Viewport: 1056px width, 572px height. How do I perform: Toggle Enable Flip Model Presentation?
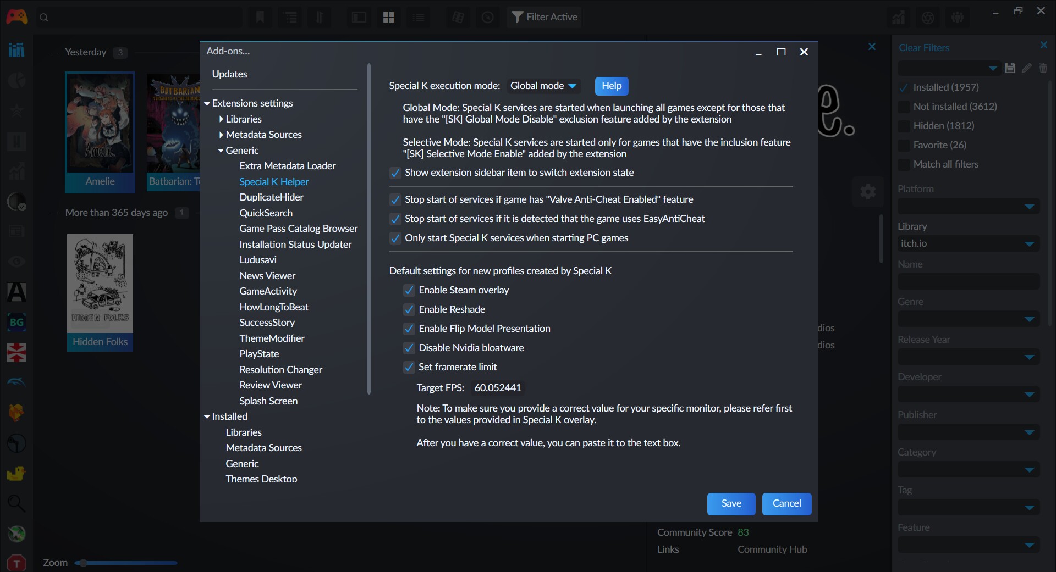click(x=409, y=329)
